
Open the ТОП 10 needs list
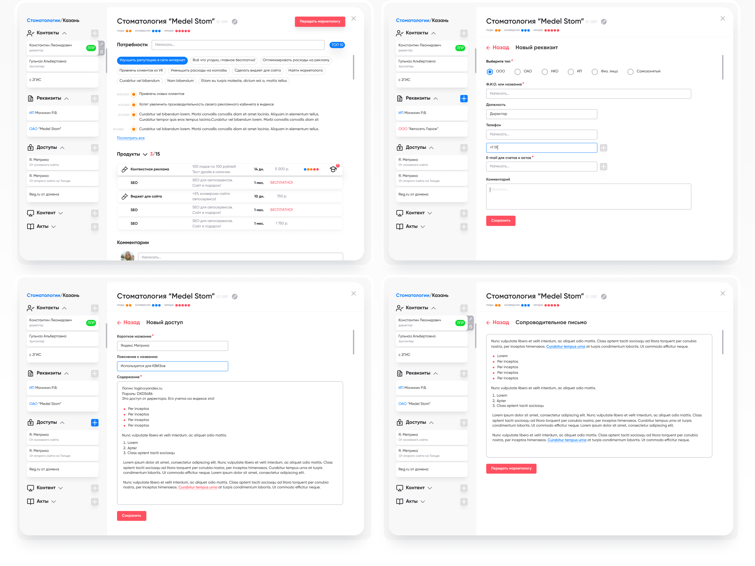tap(337, 45)
